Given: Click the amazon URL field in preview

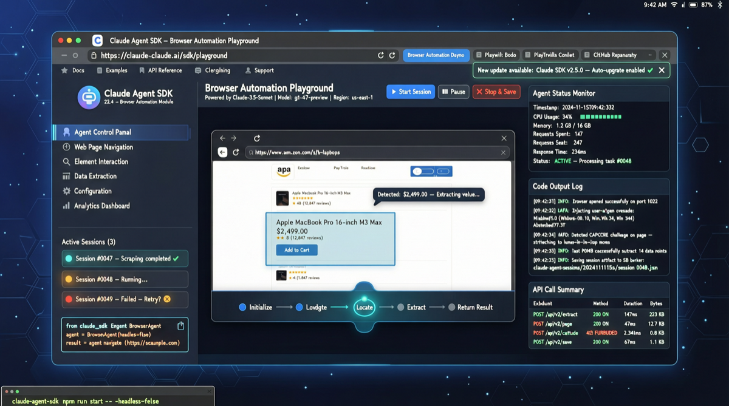Looking at the screenshot, I should pyautogui.click(x=377, y=153).
